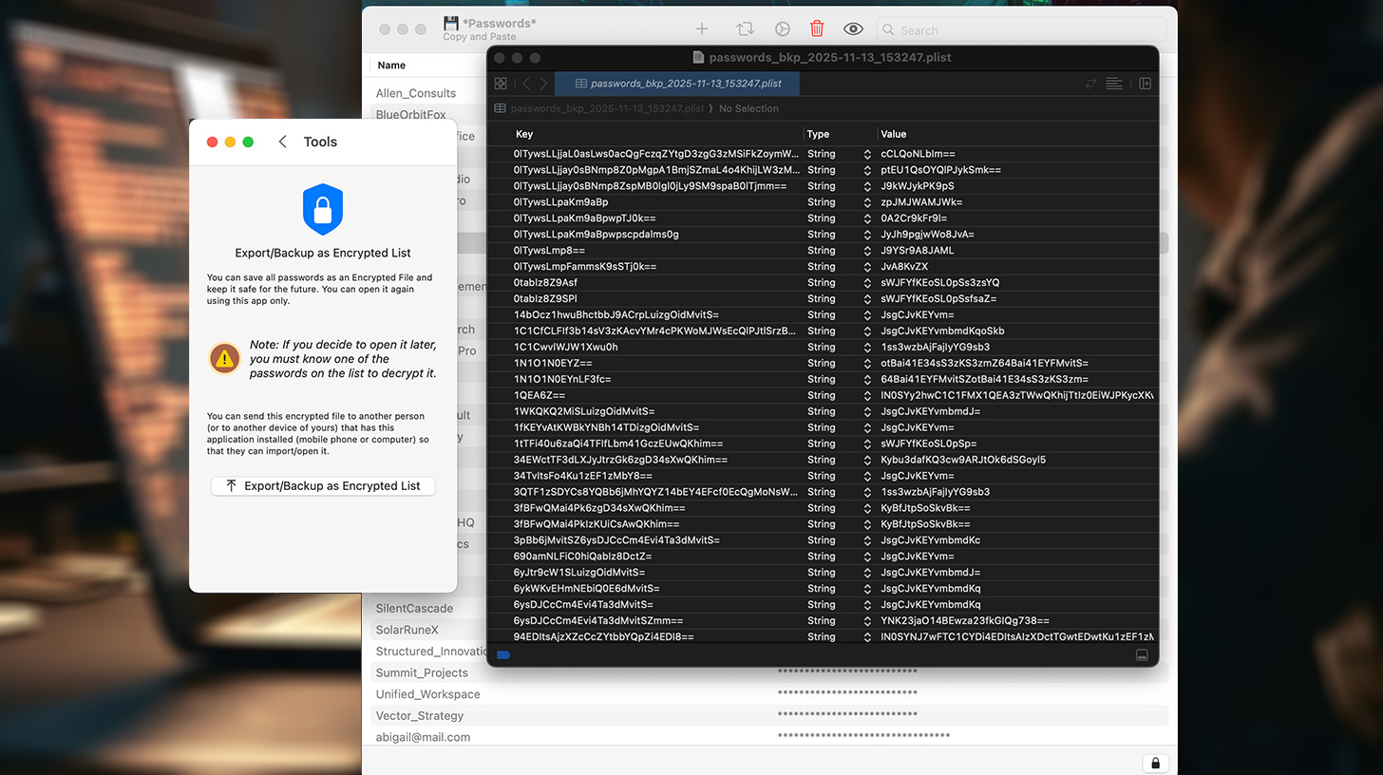Image resolution: width=1383 pixels, height=775 pixels.
Task: Click the back arrow in plist editor tab bar
Action: pos(526,84)
